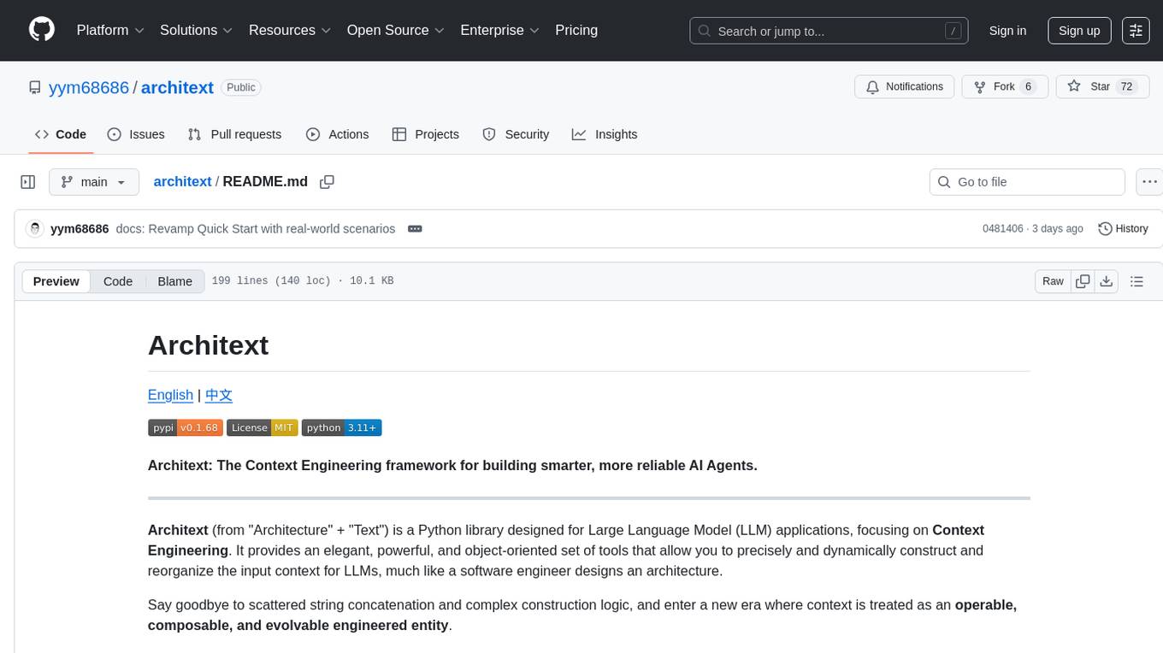Viewport: 1163px width, 653px height.
Task: Select the Blame view
Action: [x=175, y=281]
